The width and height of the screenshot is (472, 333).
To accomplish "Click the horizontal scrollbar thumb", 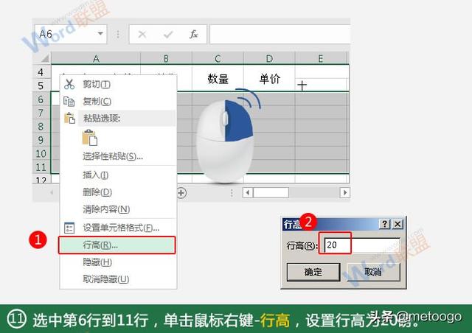I will click(271, 192).
